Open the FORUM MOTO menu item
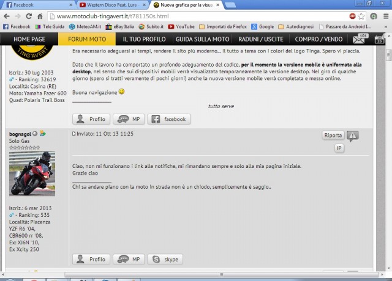The image size is (392, 281). click(86, 39)
